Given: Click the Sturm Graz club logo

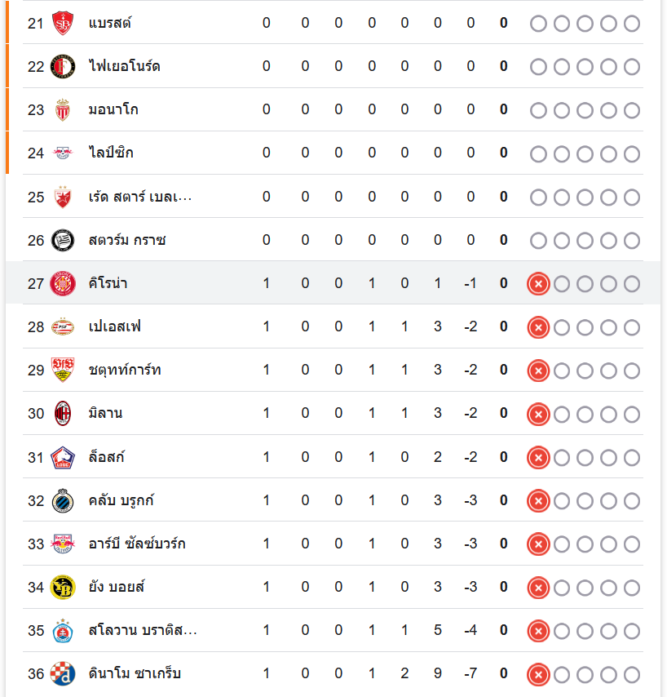Looking at the screenshot, I should (x=63, y=240).
